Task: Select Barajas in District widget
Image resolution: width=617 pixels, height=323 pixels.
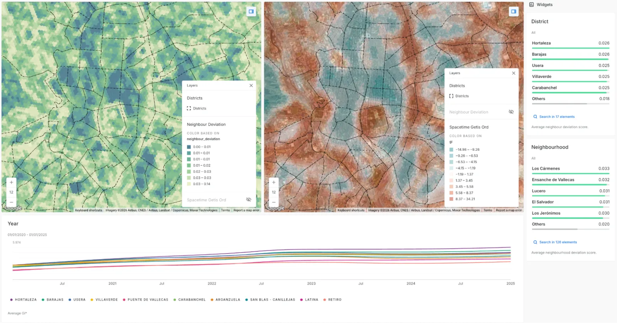Action: pyautogui.click(x=571, y=56)
